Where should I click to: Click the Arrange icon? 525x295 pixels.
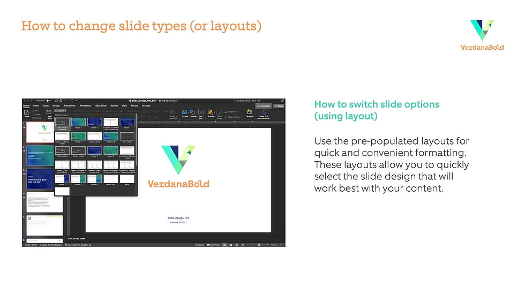pyautogui.click(x=210, y=112)
